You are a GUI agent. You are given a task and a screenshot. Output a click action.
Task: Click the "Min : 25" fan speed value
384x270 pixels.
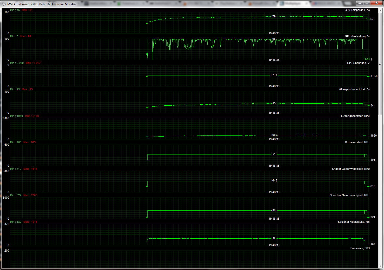click(x=15, y=89)
